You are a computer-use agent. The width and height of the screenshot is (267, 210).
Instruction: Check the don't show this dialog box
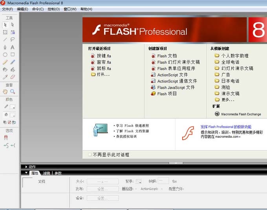tap(90, 155)
